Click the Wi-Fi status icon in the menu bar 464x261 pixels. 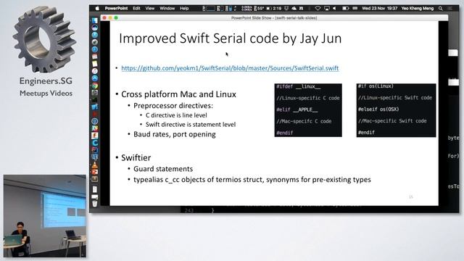click(318, 8)
